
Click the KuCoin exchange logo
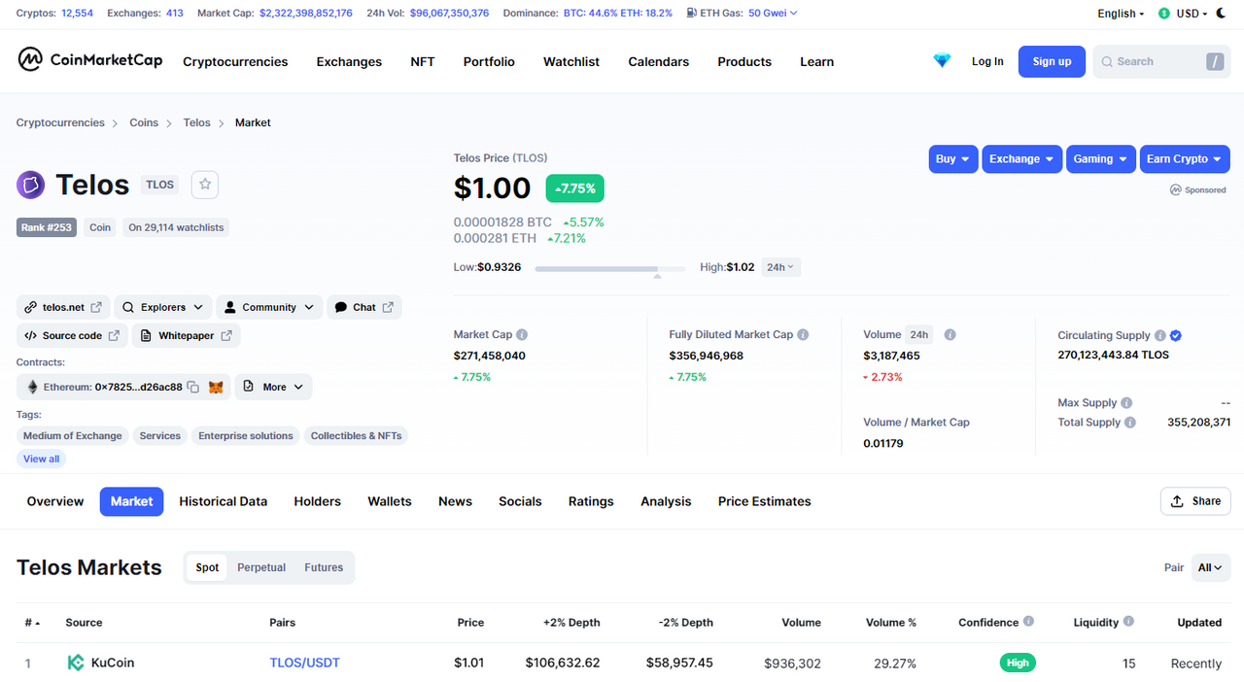[x=75, y=663]
